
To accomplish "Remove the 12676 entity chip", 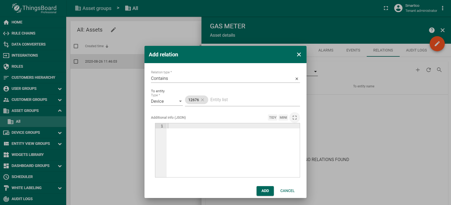I will (203, 100).
